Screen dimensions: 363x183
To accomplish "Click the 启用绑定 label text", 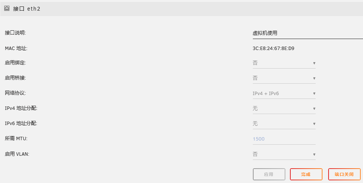I will (x=15, y=63).
